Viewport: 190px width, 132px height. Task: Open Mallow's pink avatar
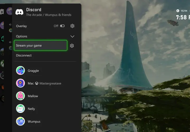[x=20, y=96]
